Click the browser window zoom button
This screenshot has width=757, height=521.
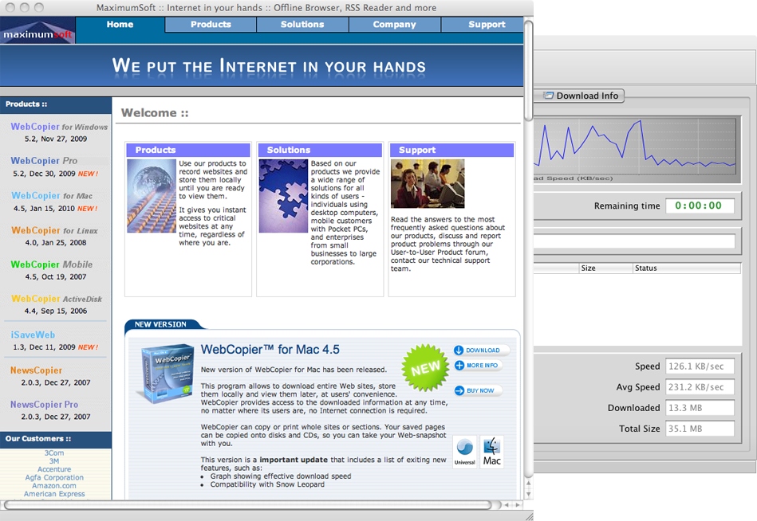click(38, 7)
